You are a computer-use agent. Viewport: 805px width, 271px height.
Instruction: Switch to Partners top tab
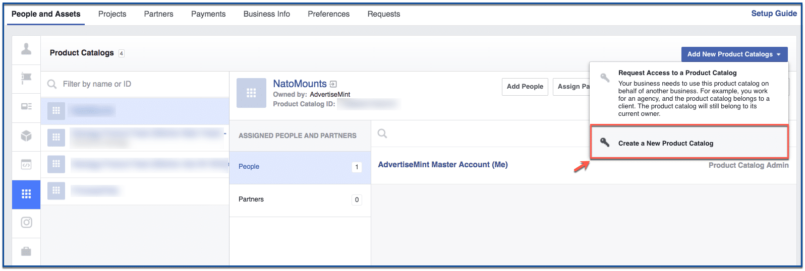click(158, 14)
